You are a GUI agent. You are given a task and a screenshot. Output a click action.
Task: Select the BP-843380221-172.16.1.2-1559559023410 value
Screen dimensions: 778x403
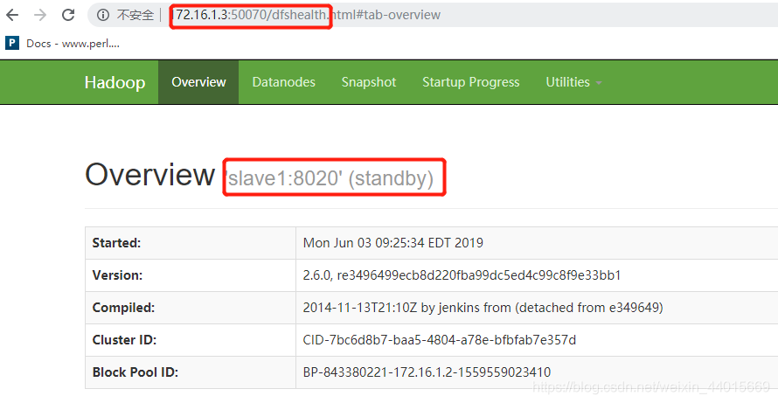(x=427, y=372)
